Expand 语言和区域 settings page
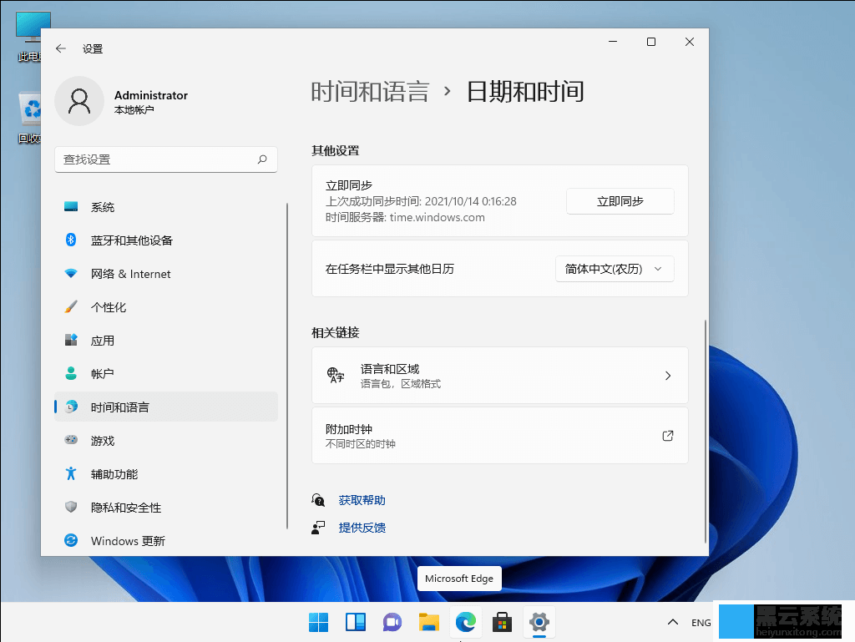 tap(499, 376)
